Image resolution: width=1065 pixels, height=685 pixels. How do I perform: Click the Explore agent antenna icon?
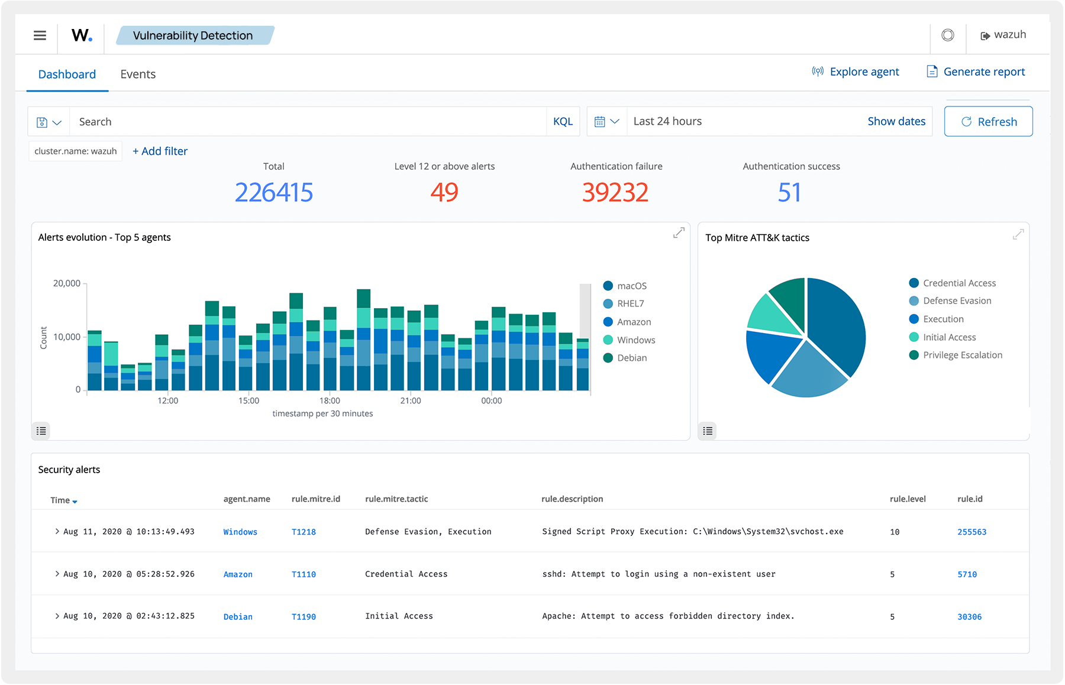[x=818, y=71]
